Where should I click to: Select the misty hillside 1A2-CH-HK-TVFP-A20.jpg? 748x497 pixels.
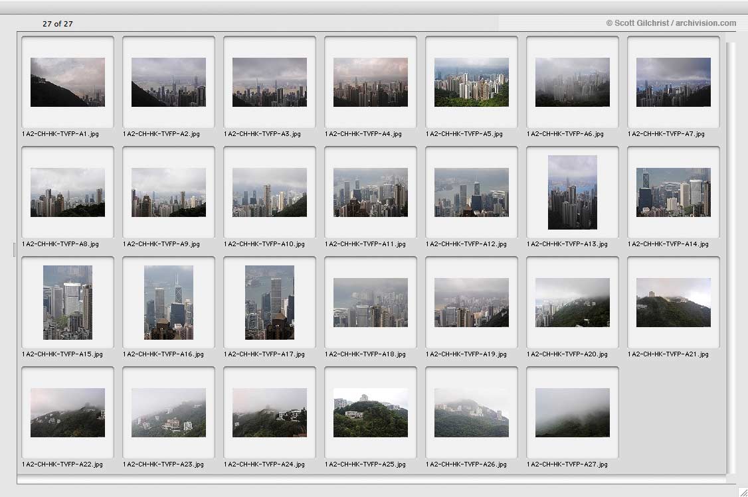pyautogui.click(x=573, y=303)
